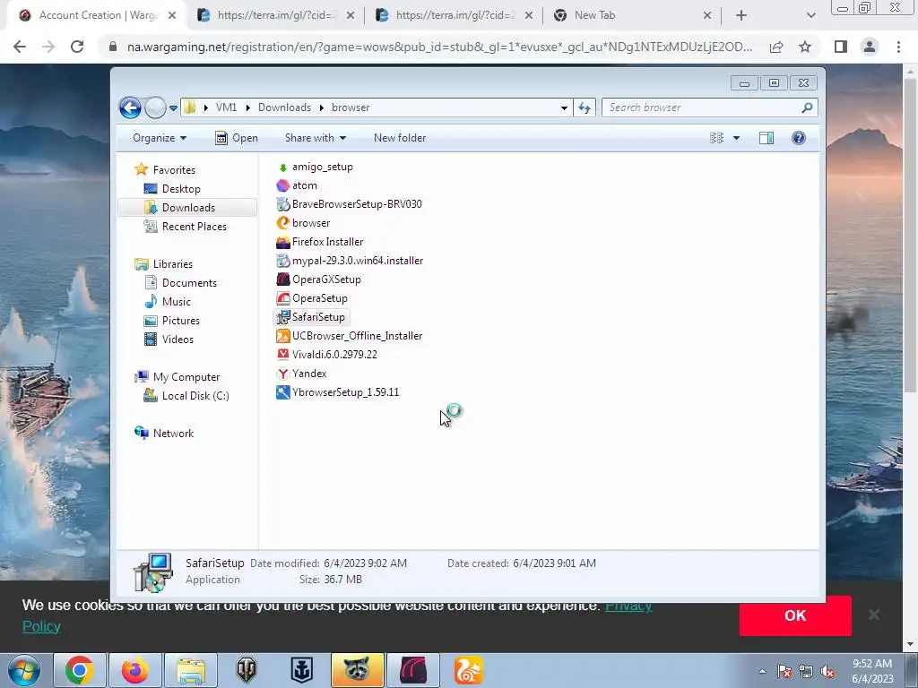Open Network in navigation pane

click(x=173, y=434)
